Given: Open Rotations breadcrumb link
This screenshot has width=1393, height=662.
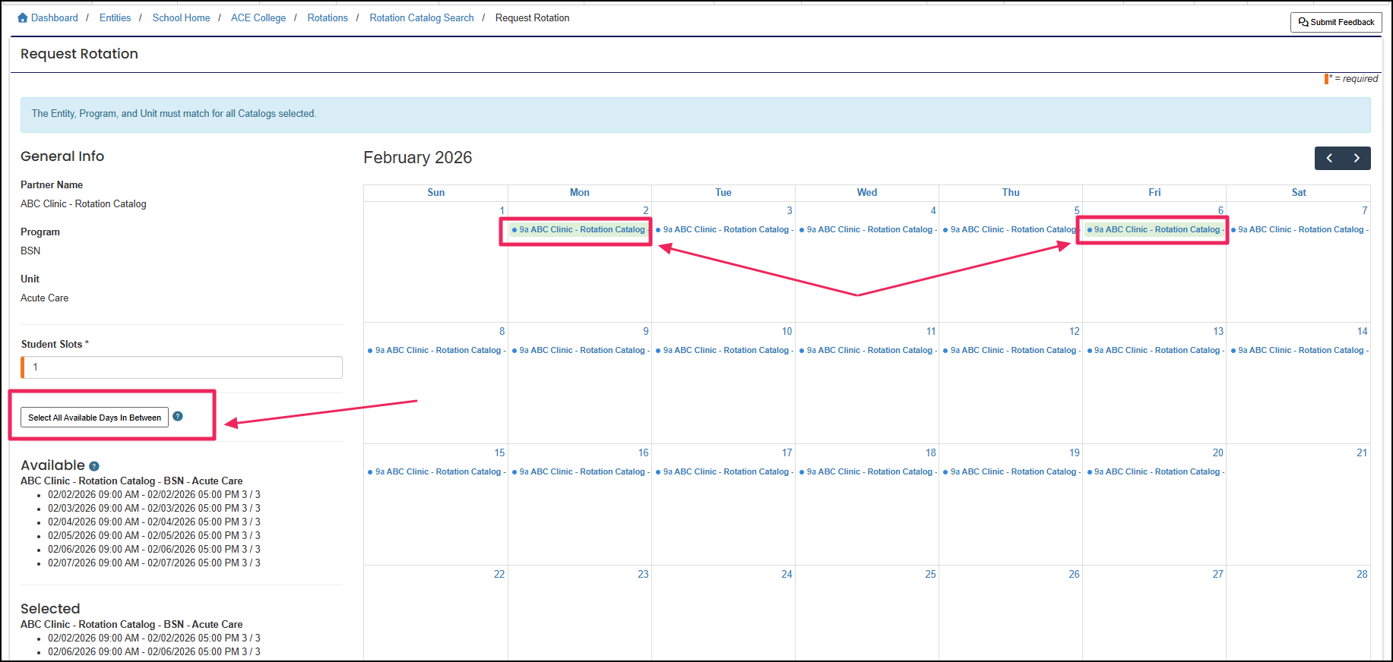Looking at the screenshot, I should (328, 17).
